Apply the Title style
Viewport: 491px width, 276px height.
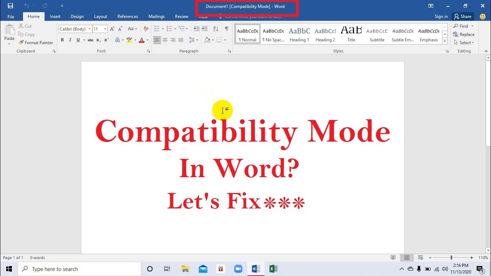(x=351, y=34)
